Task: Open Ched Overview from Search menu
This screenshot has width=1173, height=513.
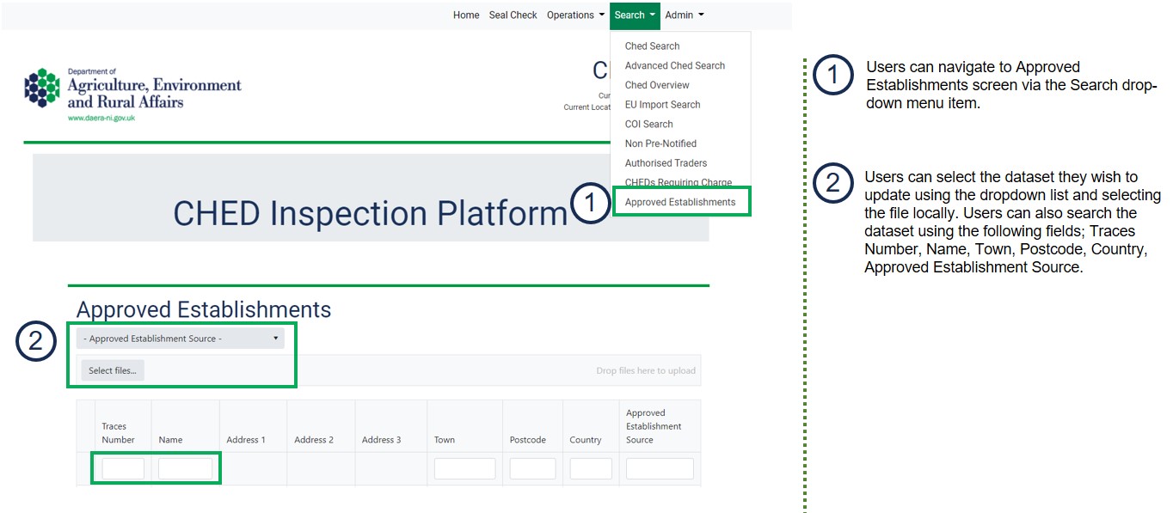Action: (x=657, y=85)
